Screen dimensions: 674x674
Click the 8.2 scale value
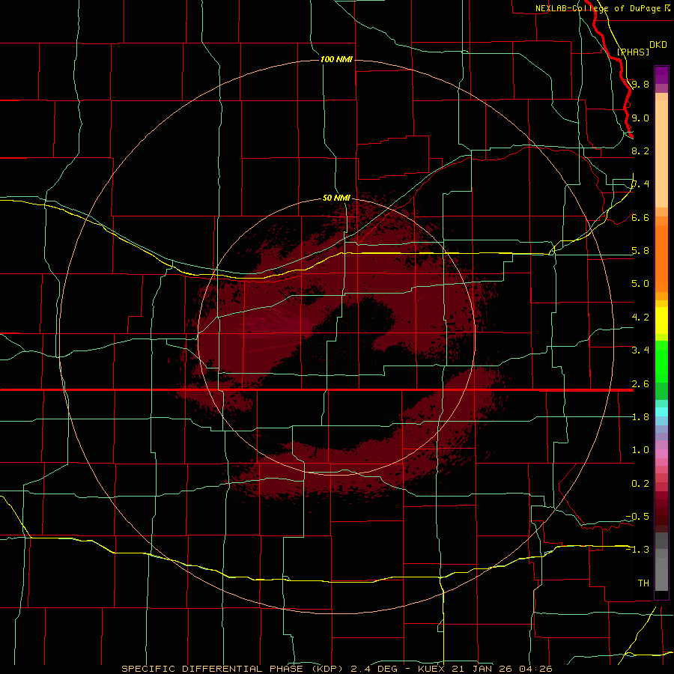pyautogui.click(x=640, y=151)
